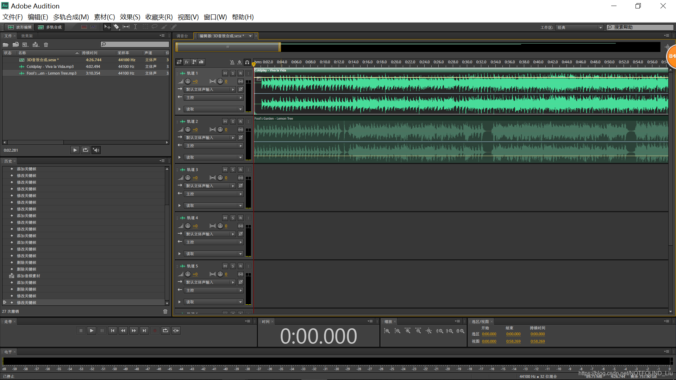Open the 工作区 workspace dropdown
This screenshot has width=676, height=380.
[580, 27]
